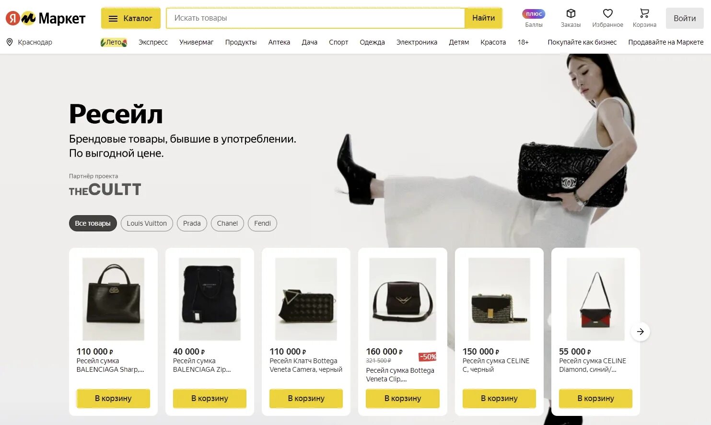Open the Электроника category
711x425 pixels.
click(417, 42)
